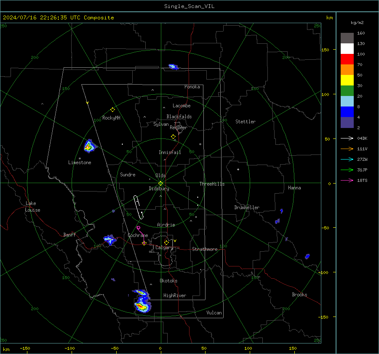Inspect the intense storm cell above Limestone
The image size is (379, 354).
coord(89,146)
